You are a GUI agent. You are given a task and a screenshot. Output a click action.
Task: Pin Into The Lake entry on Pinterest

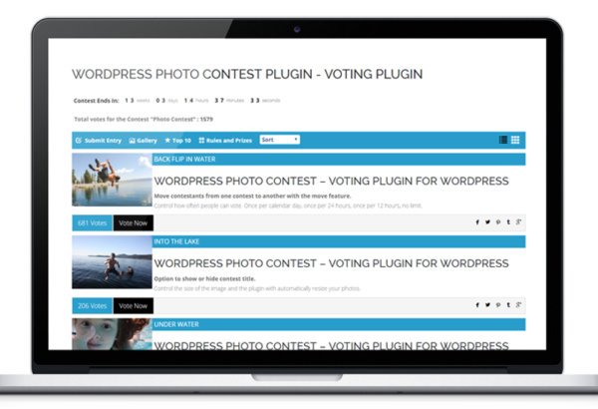click(x=498, y=304)
